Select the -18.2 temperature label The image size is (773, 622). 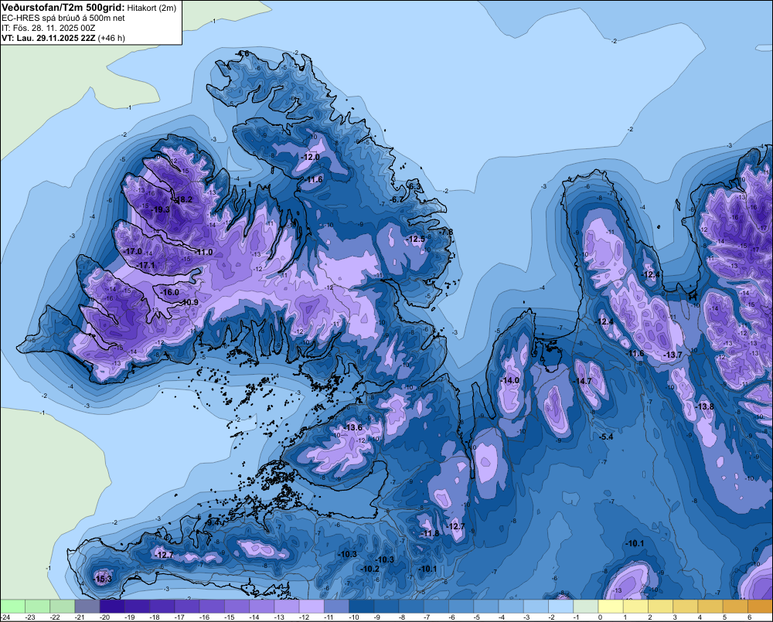[x=183, y=199]
